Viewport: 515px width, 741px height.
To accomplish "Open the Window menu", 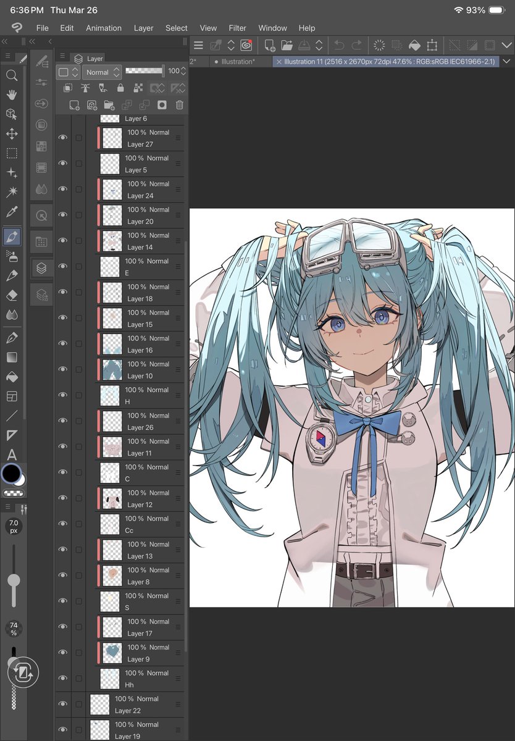I will click(272, 28).
